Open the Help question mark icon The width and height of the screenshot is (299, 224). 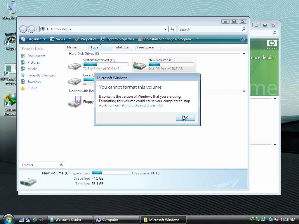pyautogui.click(x=243, y=39)
